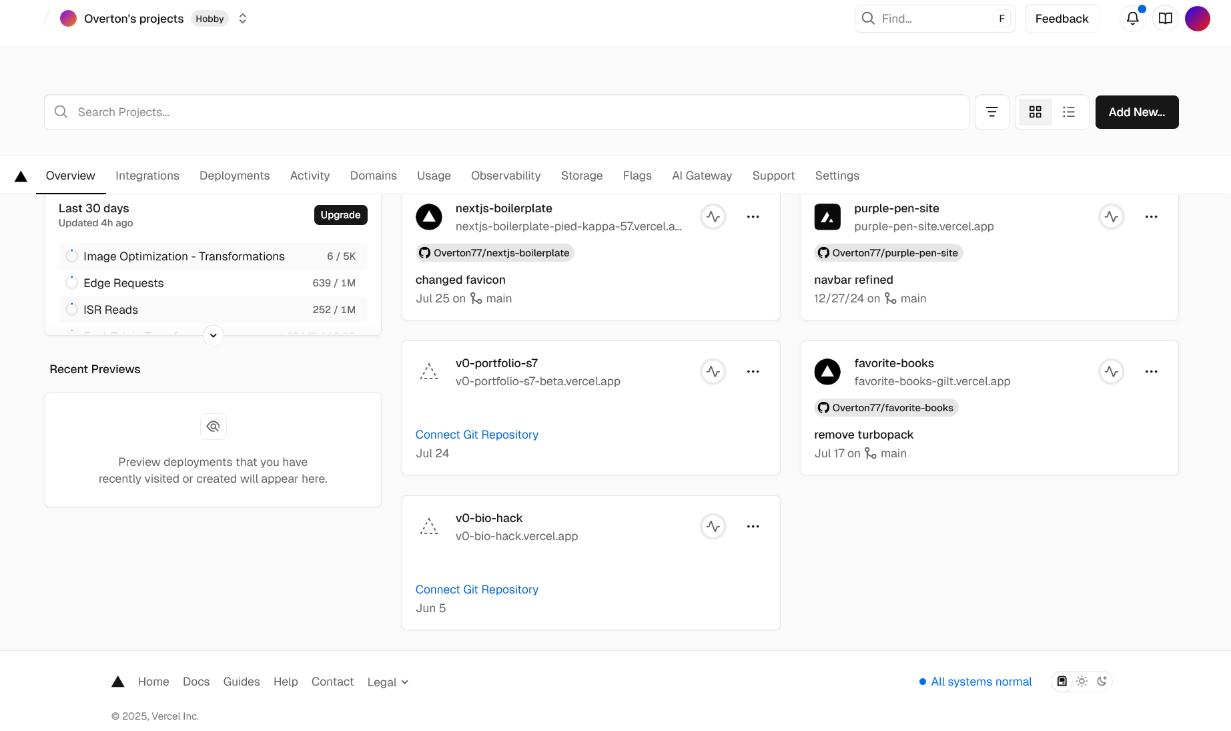This screenshot has height=731, width=1231.
Task: Switch to list view layout
Action: pyautogui.click(x=1069, y=111)
